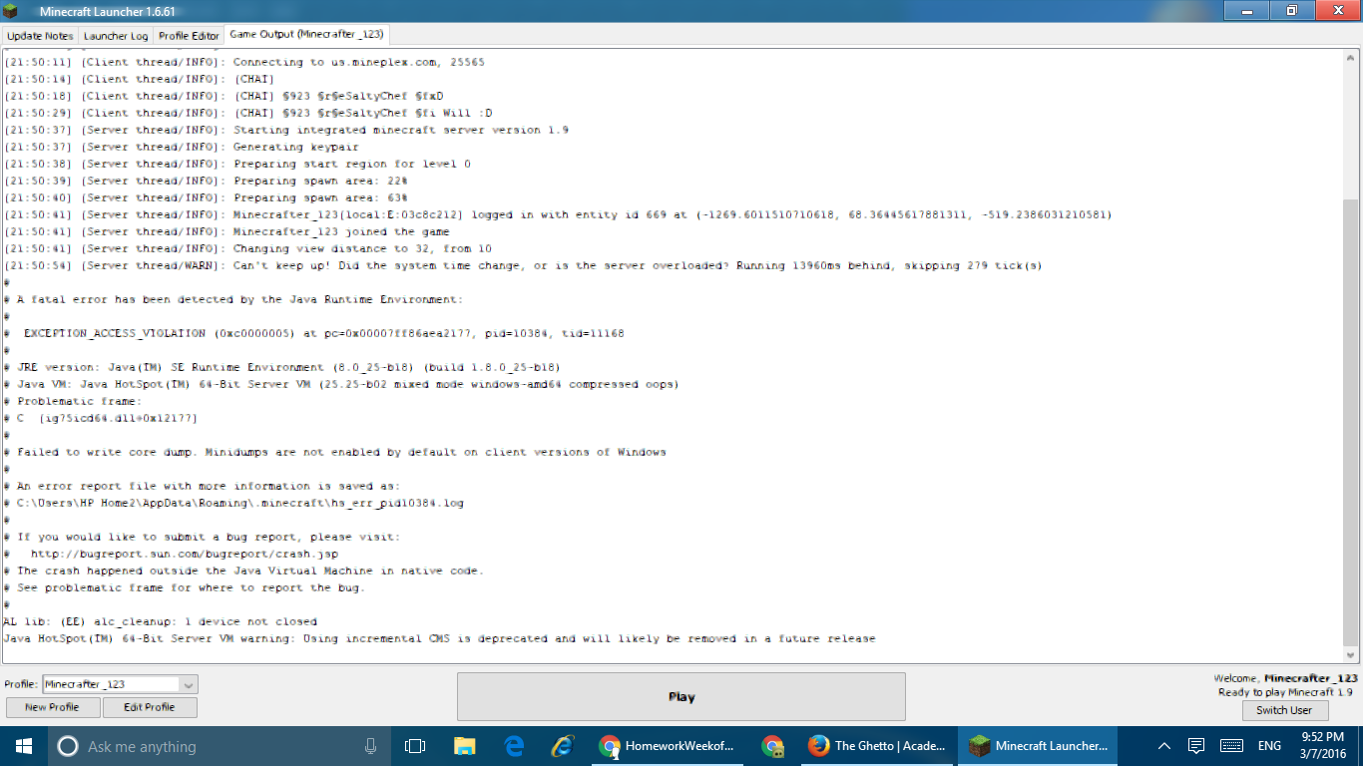Click the game output scrollbar down arrow
The image size is (1363, 766).
click(1351, 654)
